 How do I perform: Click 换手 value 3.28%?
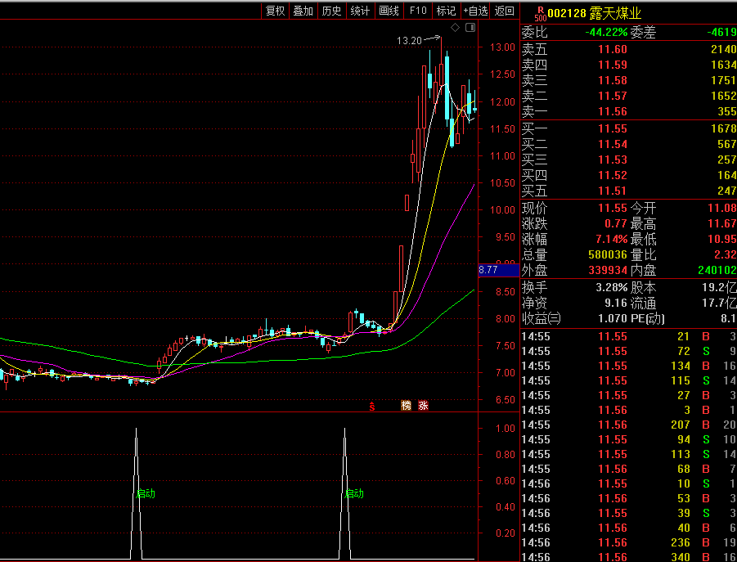tap(612, 288)
